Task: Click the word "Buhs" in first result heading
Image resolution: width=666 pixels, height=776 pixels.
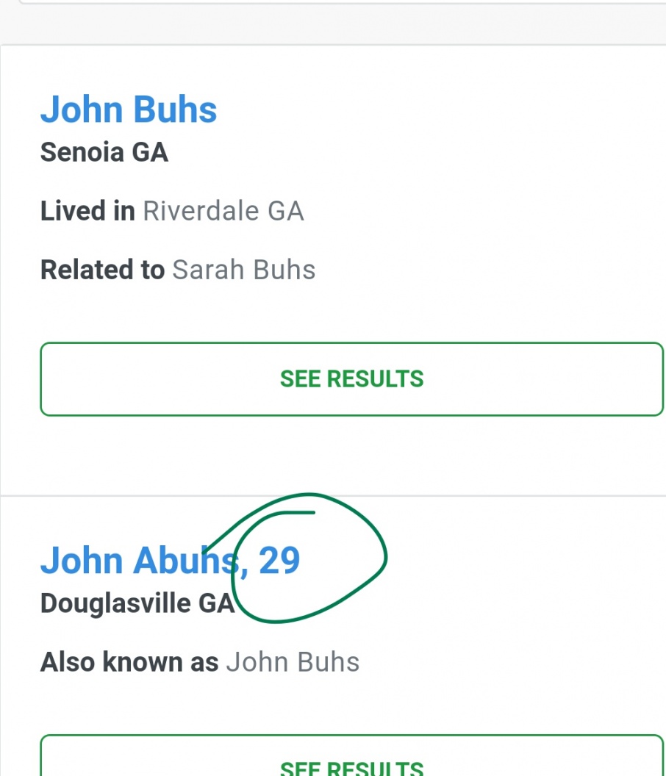Action: coord(175,109)
